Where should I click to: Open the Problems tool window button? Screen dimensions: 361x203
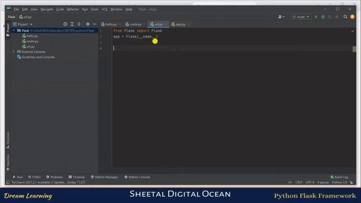[x=54, y=177]
